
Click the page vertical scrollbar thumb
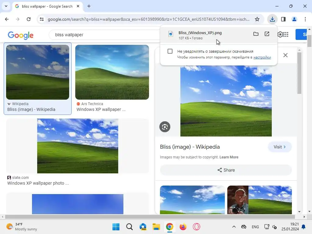coord(309,41)
